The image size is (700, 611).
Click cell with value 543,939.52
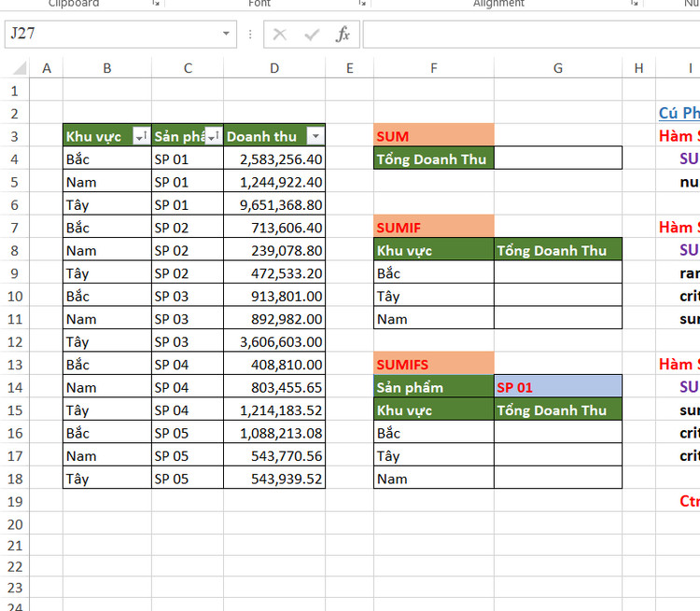(x=274, y=479)
